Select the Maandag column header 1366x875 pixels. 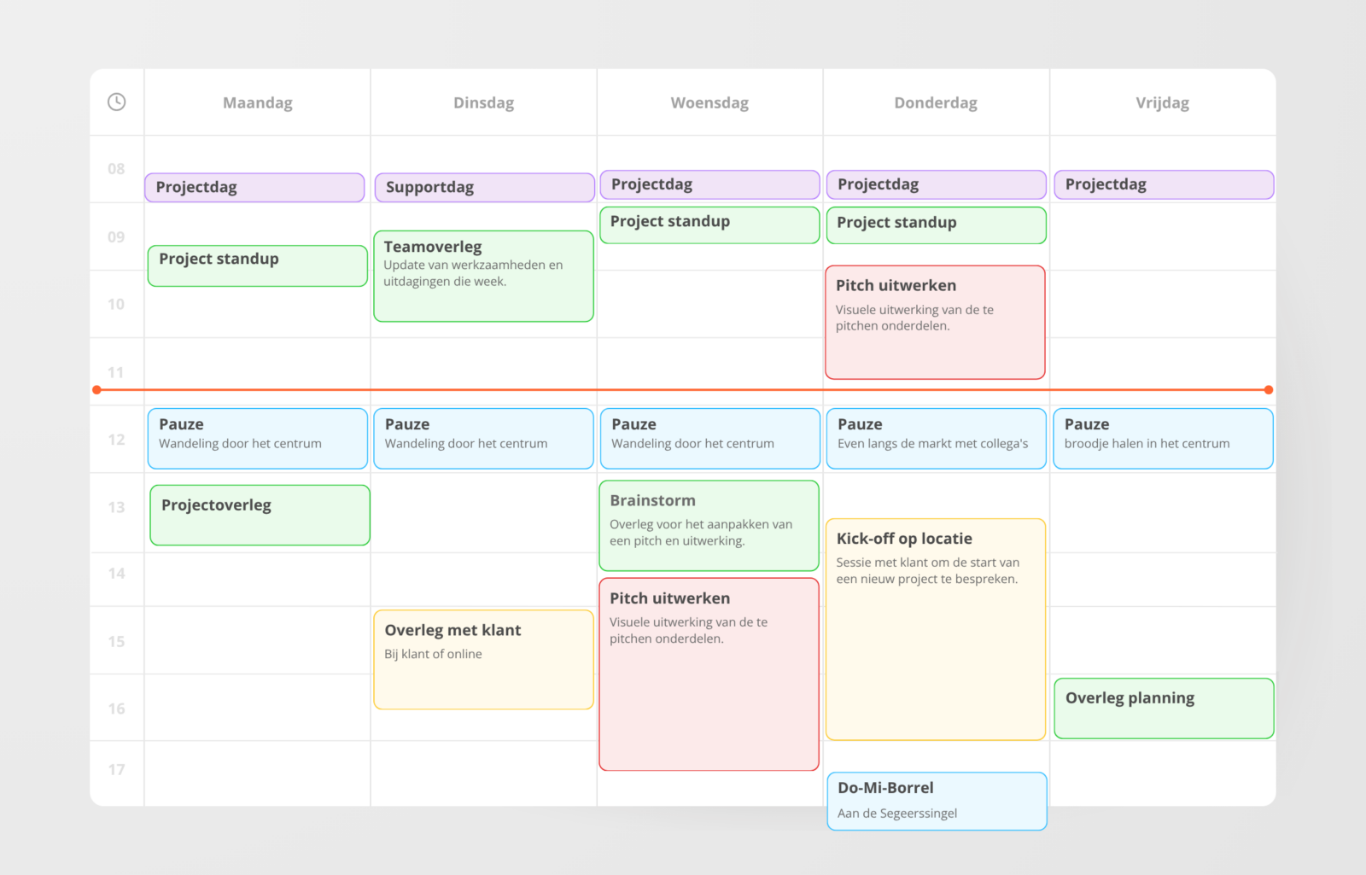tap(257, 103)
